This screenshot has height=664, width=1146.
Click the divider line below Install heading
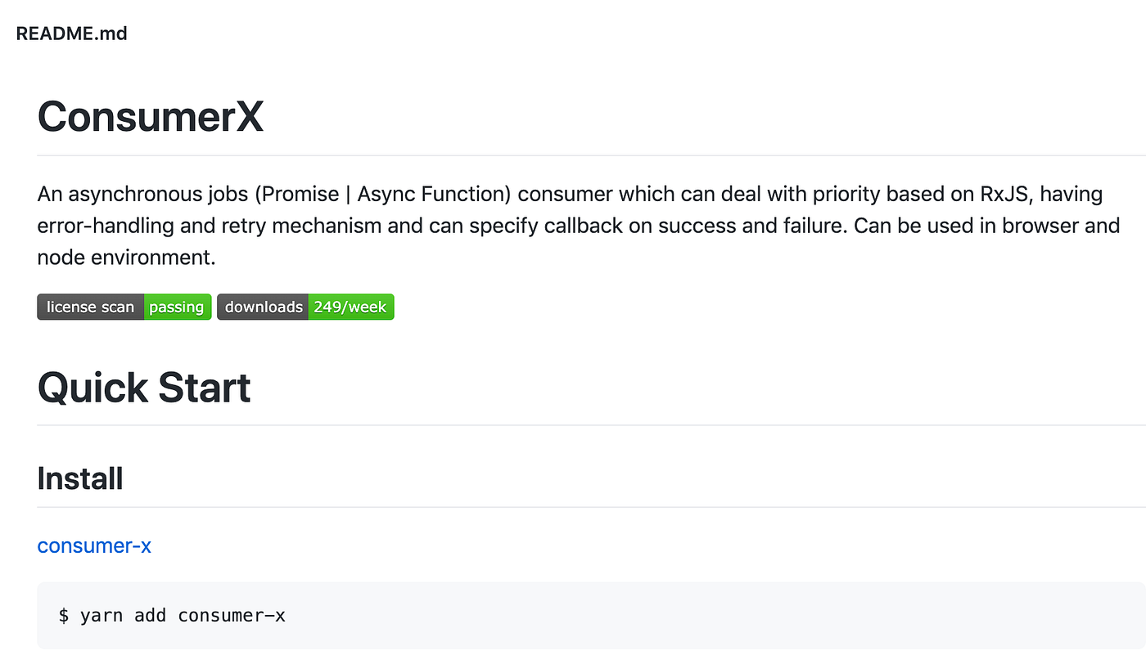point(573,507)
